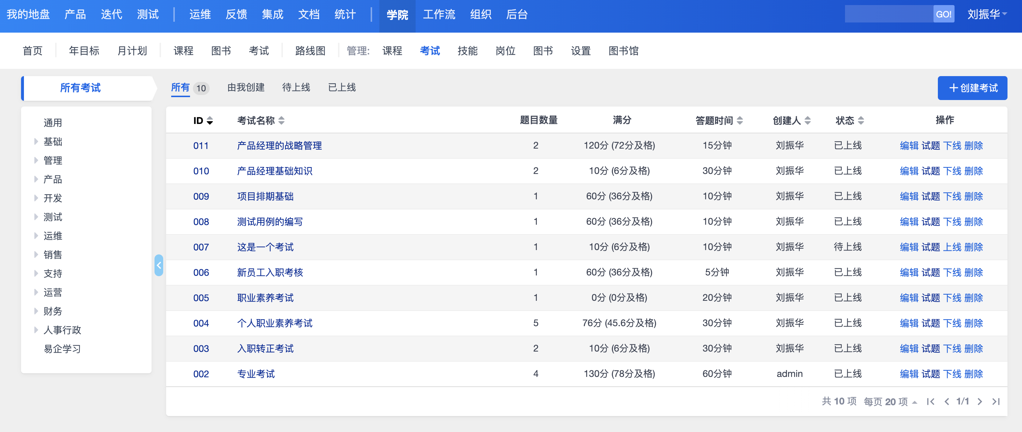Screen dimensions: 1022x432
Task: Click 上线 for the 这是一个考试 exam
Action: tap(952, 247)
